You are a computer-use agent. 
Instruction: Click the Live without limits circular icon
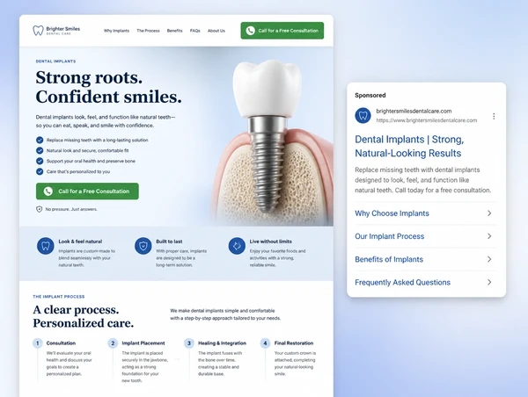[237, 246]
